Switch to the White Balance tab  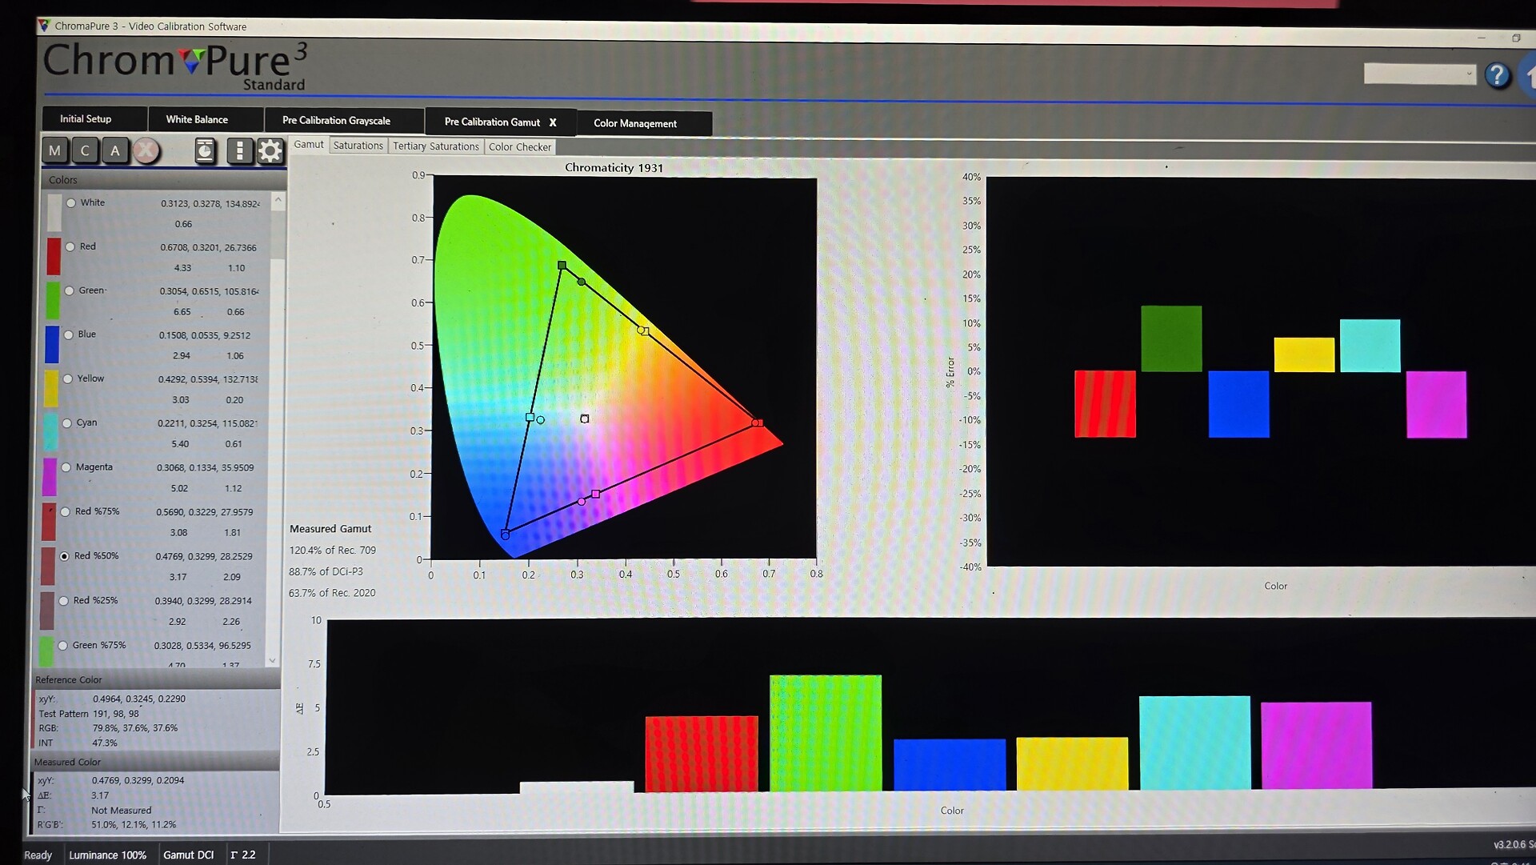coord(206,119)
